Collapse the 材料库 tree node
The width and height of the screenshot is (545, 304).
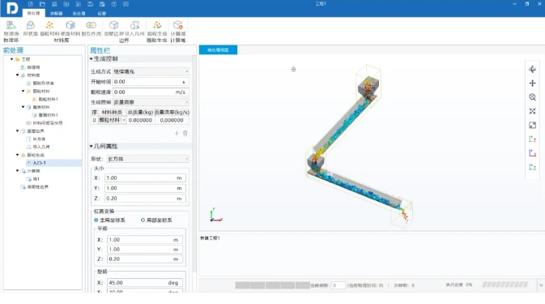[17, 75]
